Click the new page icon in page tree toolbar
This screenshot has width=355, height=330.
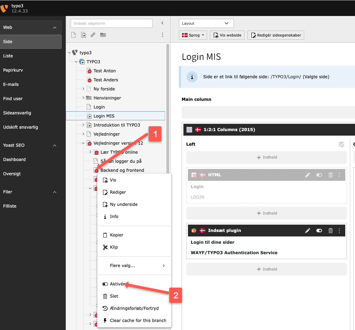tap(73, 35)
